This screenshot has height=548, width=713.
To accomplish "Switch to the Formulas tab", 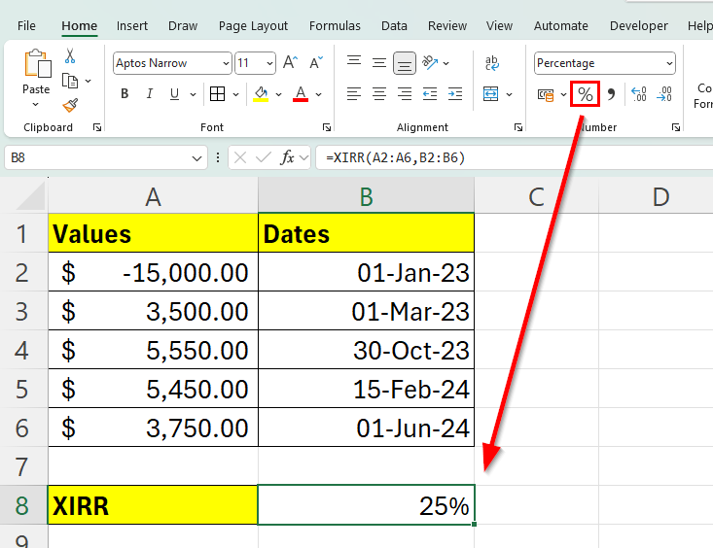I will click(x=335, y=26).
